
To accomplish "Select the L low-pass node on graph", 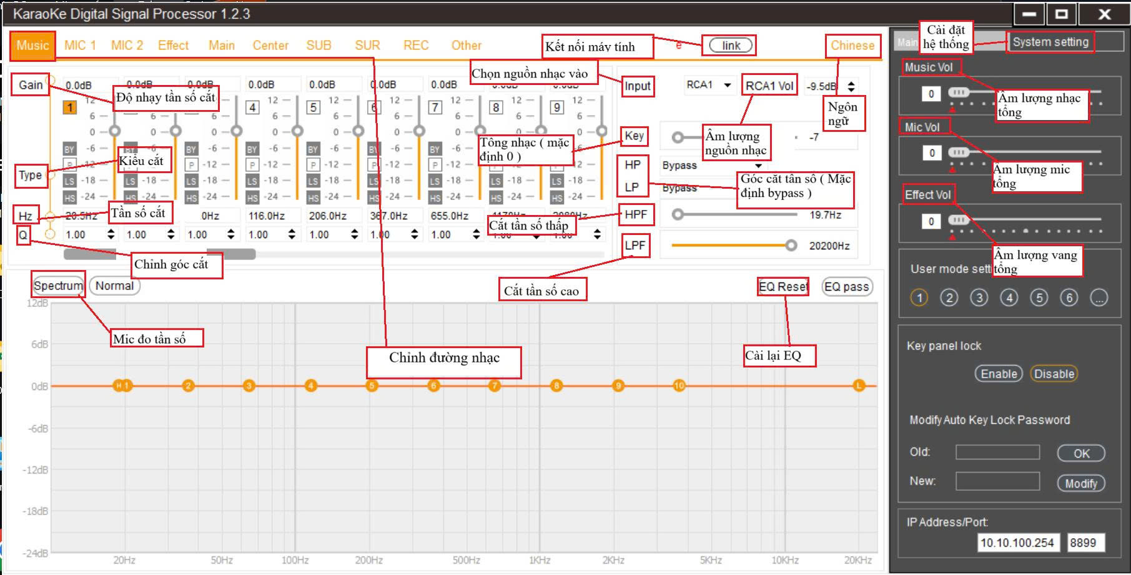I will [859, 386].
